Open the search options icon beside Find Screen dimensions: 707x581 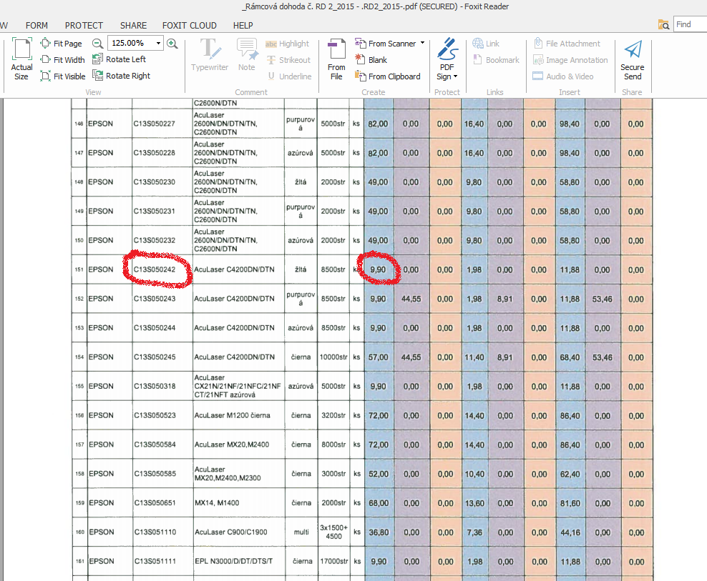click(663, 24)
